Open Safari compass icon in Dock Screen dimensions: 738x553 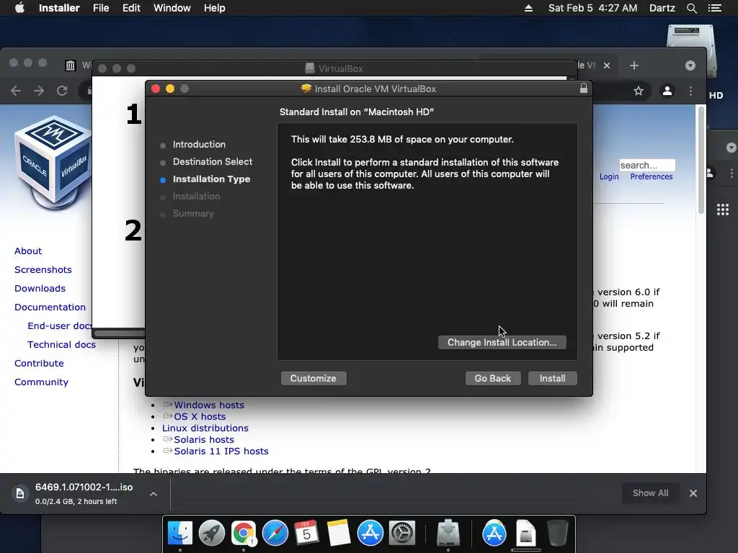[275, 534]
